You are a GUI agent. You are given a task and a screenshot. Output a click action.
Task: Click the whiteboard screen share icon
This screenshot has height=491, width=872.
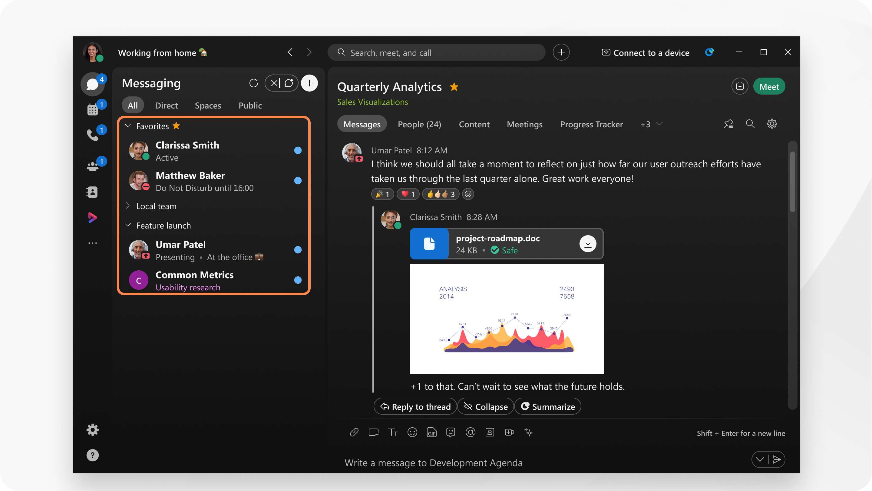[x=373, y=432]
